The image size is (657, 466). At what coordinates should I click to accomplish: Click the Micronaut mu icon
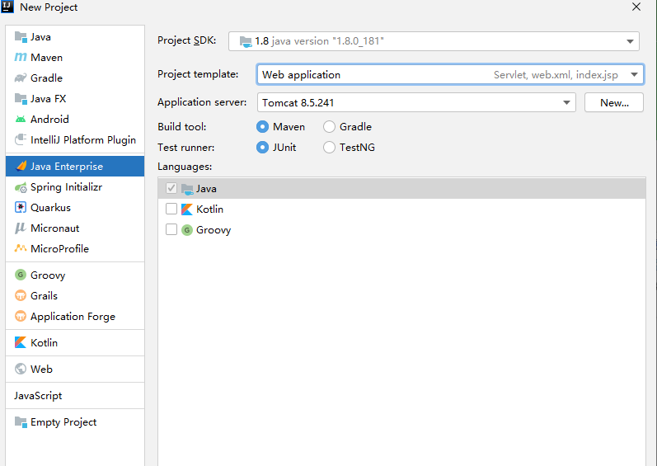tap(20, 228)
